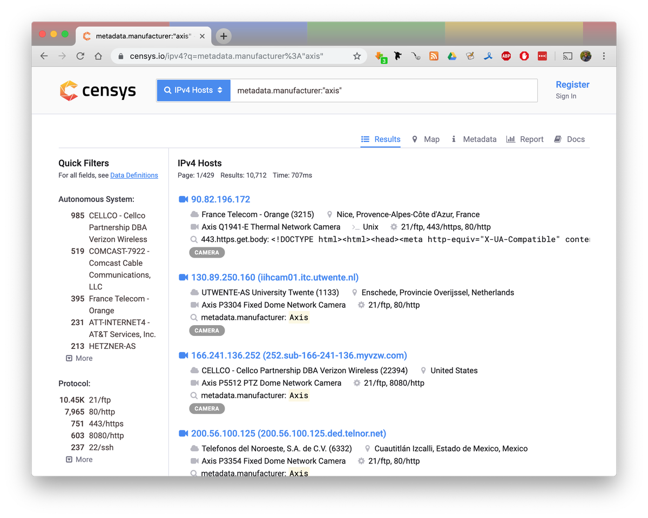The height and width of the screenshot is (518, 648).
Task: Open host 90.82.196.172
Action: coord(220,199)
